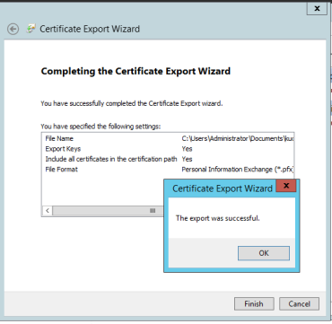Close the export successful message box

[286, 186]
